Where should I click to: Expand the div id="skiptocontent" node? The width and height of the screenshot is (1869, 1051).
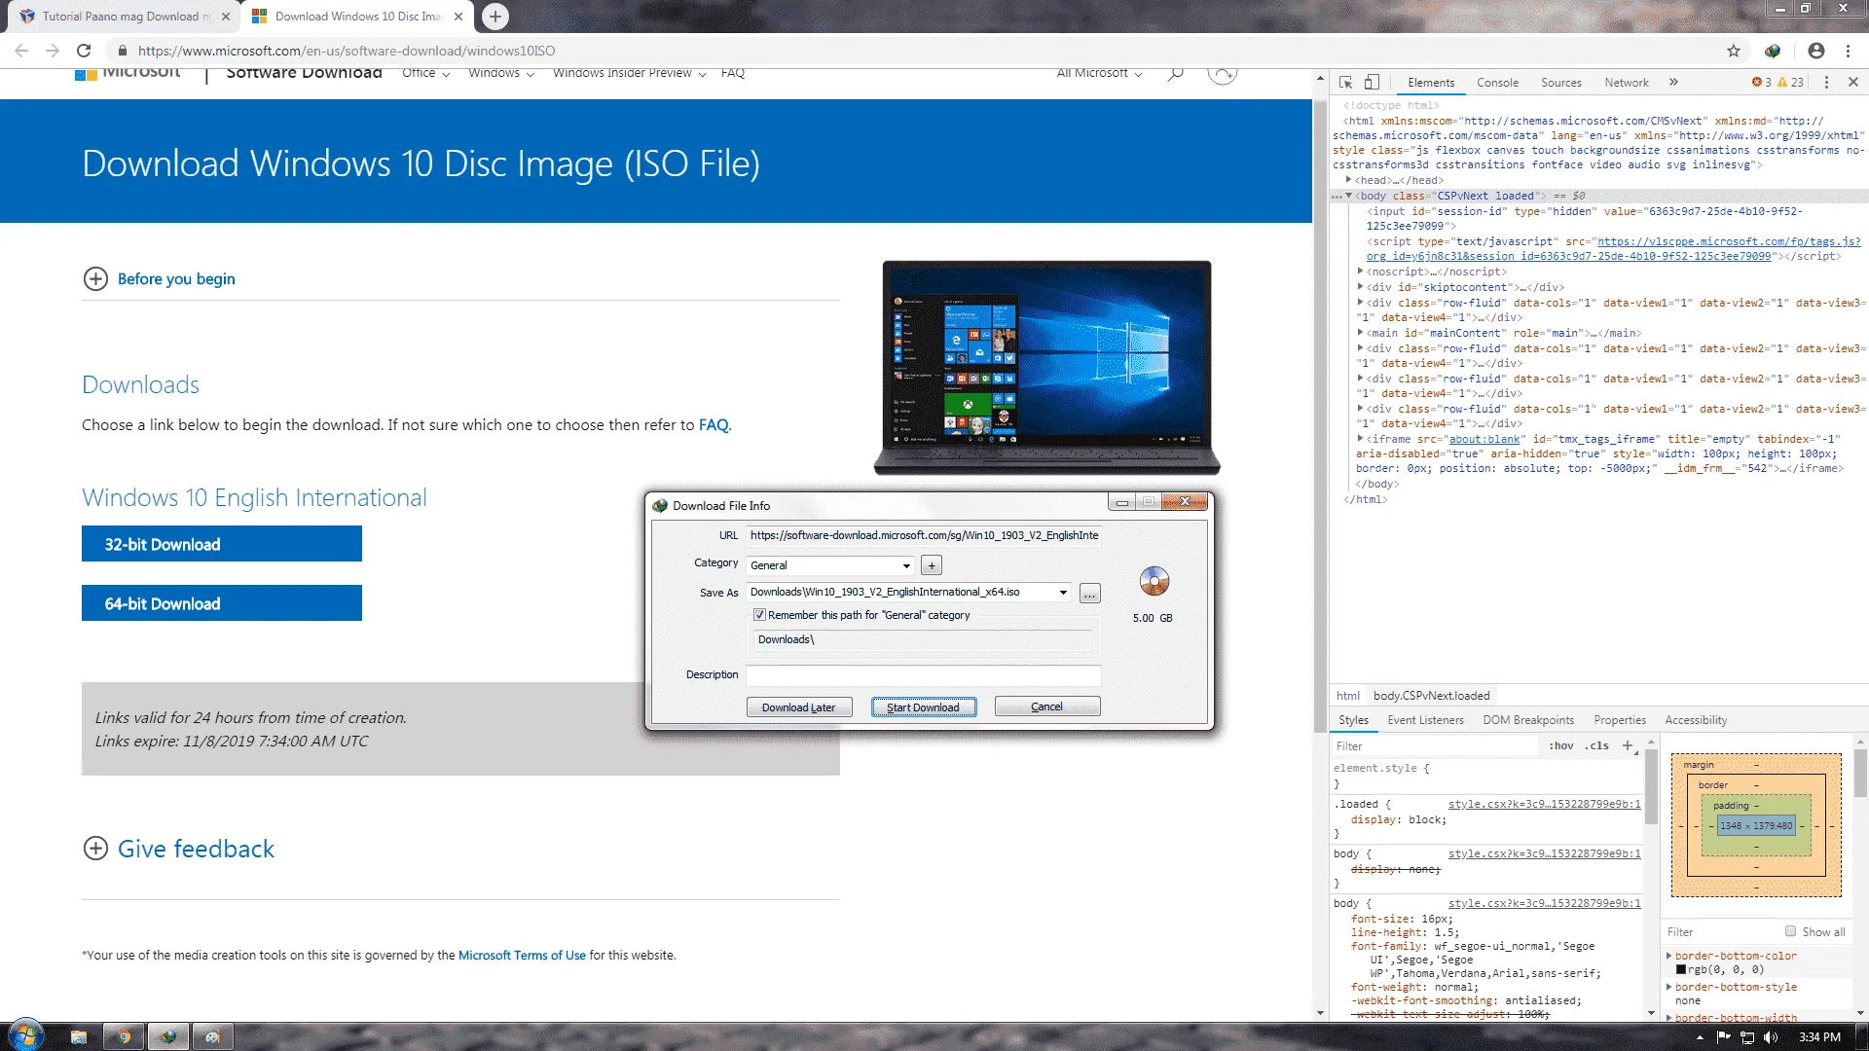point(1361,287)
